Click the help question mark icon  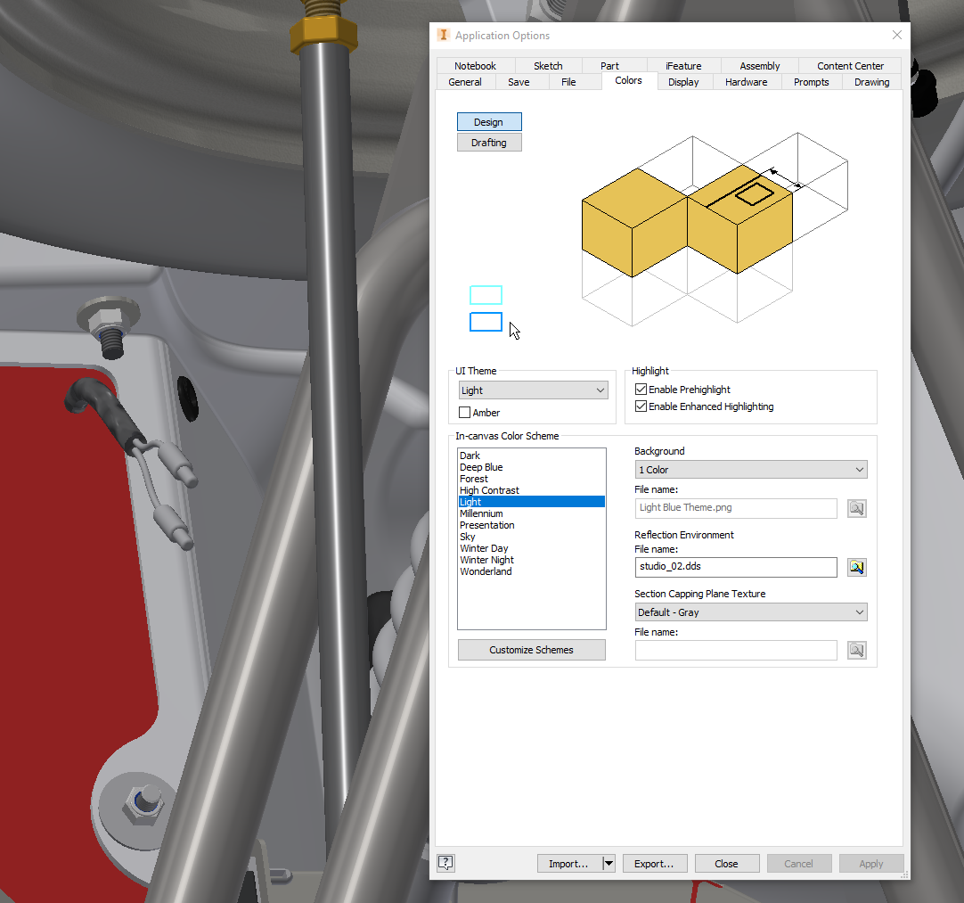coord(445,863)
